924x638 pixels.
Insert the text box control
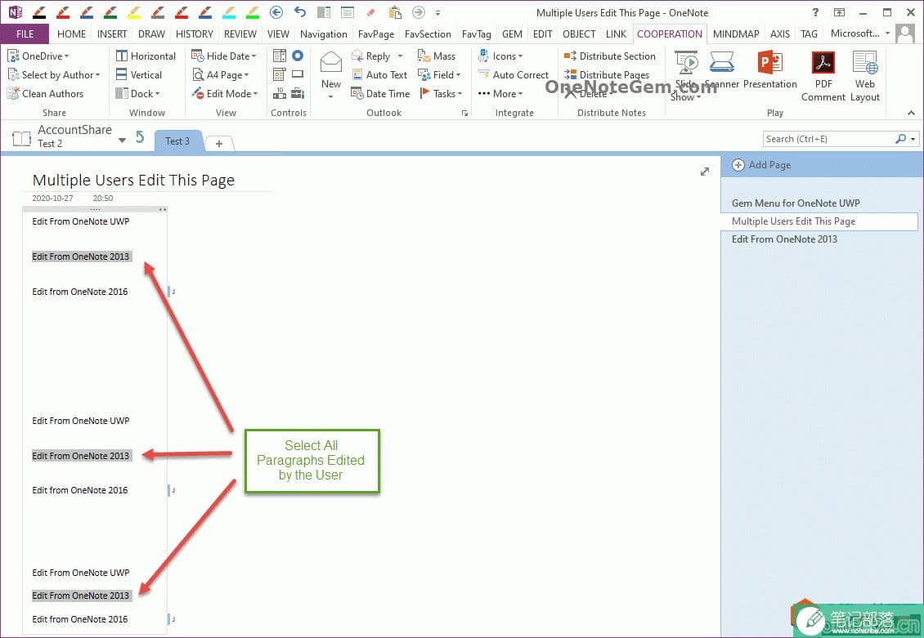[298, 74]
